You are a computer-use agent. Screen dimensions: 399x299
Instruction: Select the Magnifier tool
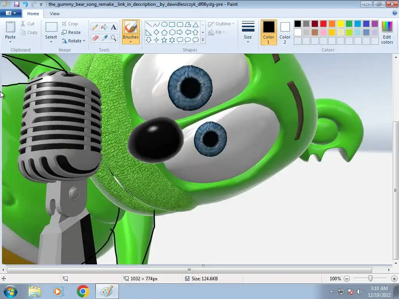[x=113, y=38]
